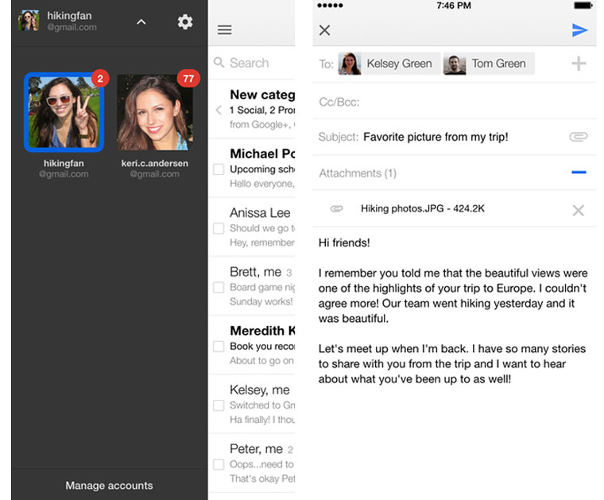Open the settings gear icon
The height and width of the screenshot is (500, 604).
pyautogui.click(x=185, y=22)
